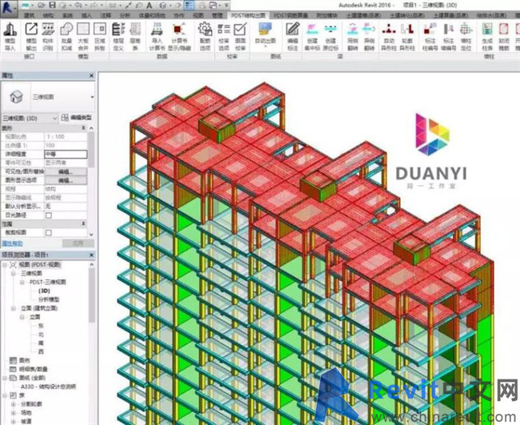Viewport: 520px width, 425px height.
Task: Click the 生成柱表 column table icon
Action: tap(487, 29)
